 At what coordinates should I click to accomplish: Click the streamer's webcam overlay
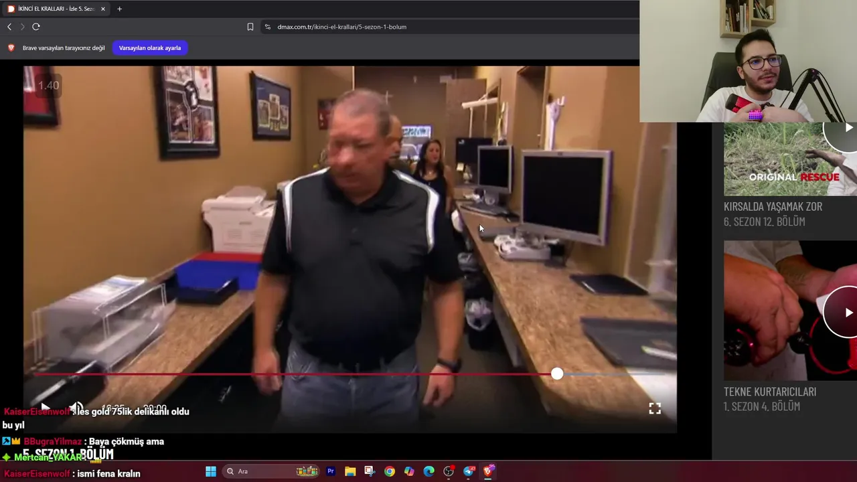pos(748,61)
